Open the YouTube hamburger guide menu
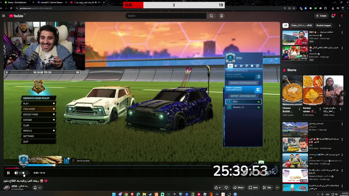The image size is (349, 196). click(4, 16)
